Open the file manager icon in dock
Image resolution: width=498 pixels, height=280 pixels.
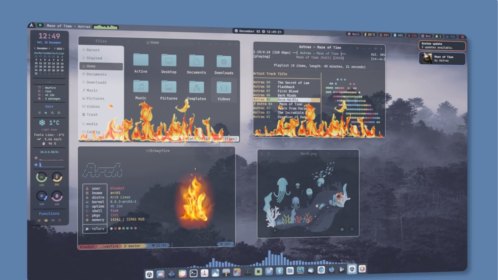(x=290, y=271)
